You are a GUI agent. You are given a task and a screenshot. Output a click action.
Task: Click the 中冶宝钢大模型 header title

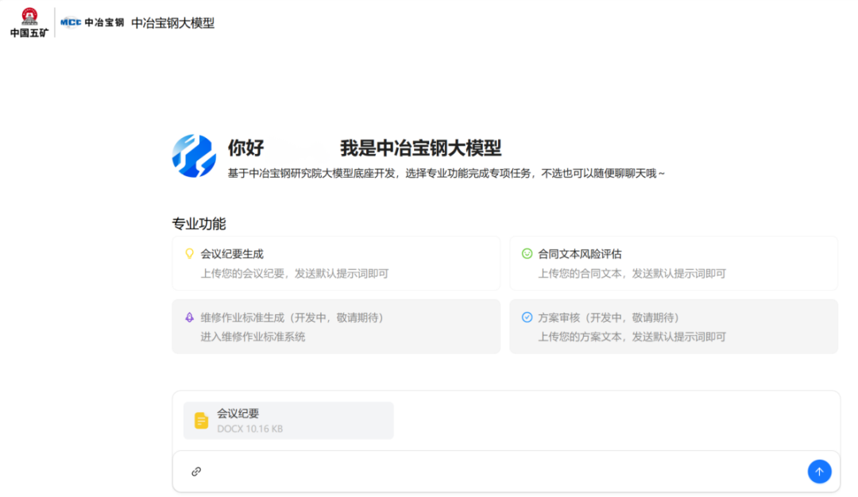point(173,23)
